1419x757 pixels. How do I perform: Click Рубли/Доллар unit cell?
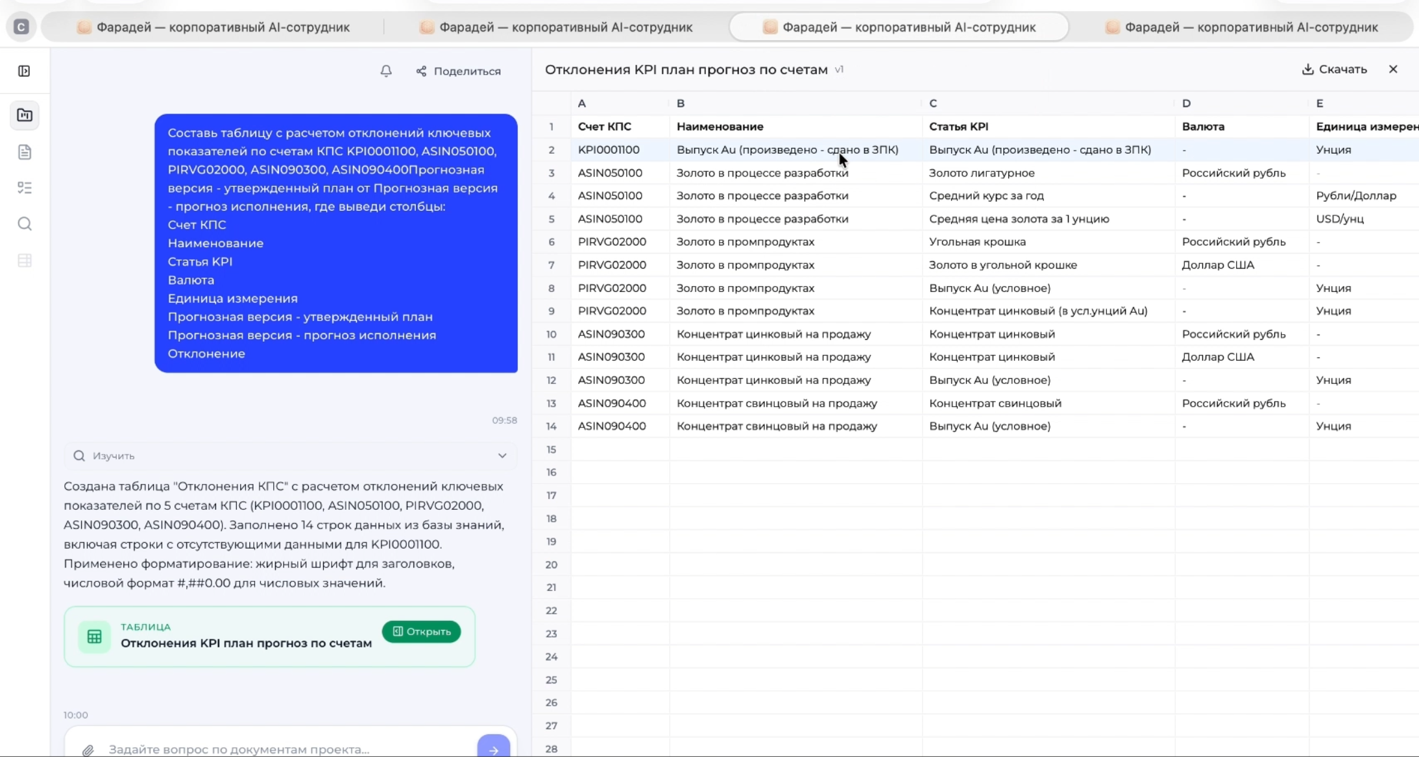pyautogui.click(x=1364, y=196)
